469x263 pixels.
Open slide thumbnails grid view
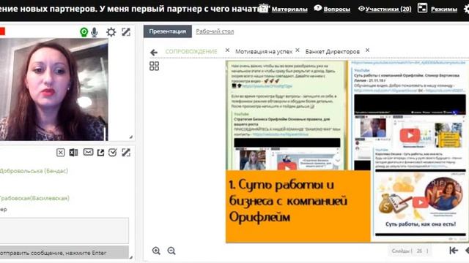click(154, 66)
